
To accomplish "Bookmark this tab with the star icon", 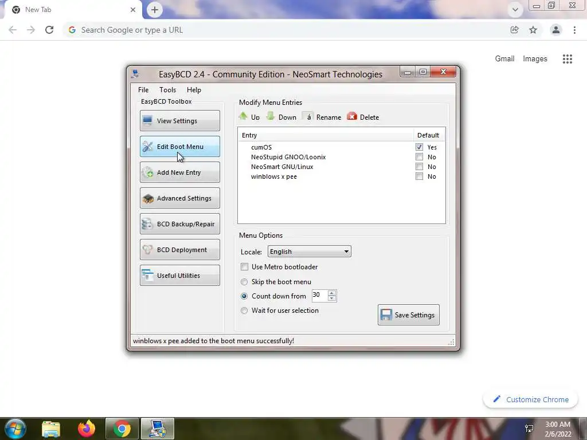I will (533, 30).
